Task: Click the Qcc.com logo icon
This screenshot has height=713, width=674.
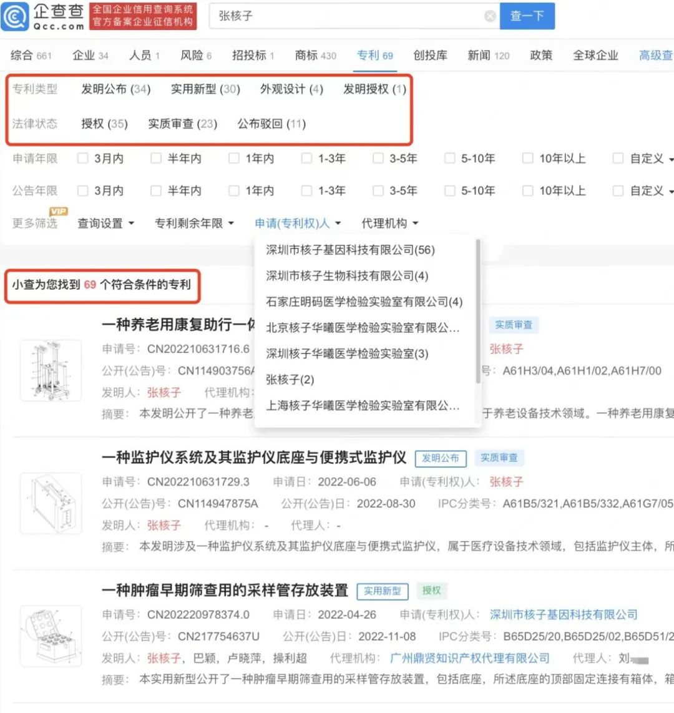Action: 15,17
